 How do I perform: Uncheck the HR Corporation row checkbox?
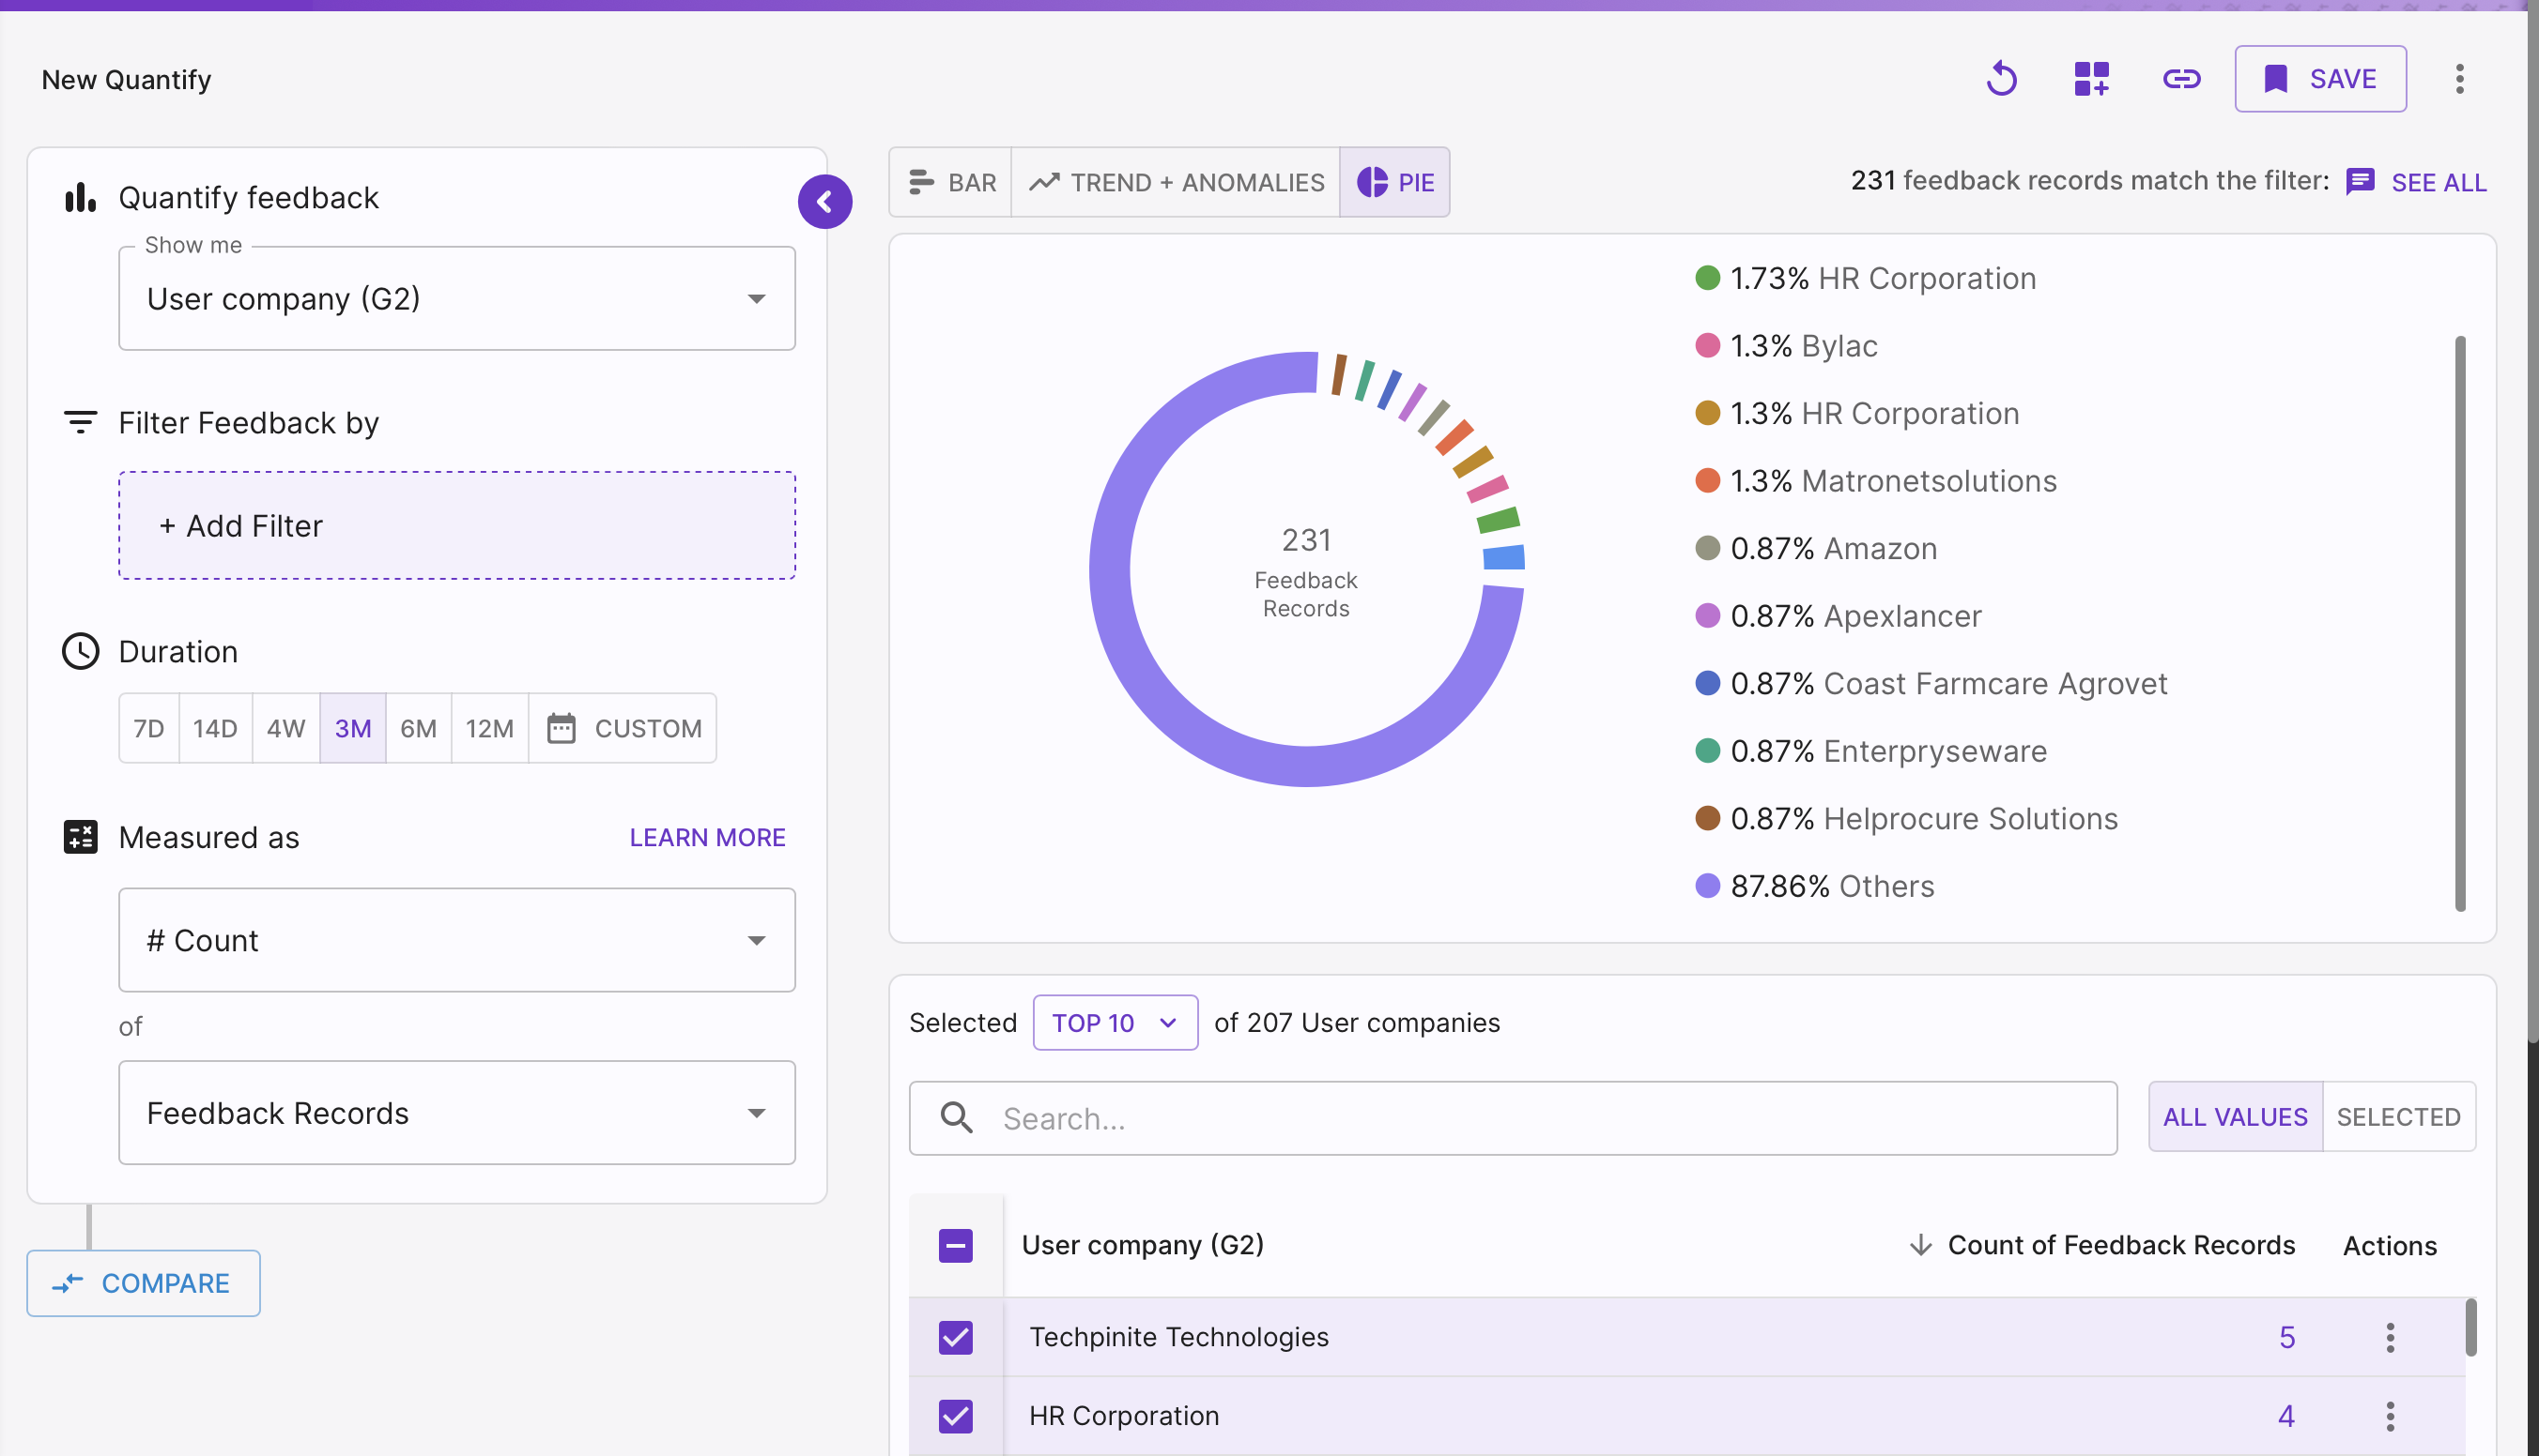tap(956, 1416)
